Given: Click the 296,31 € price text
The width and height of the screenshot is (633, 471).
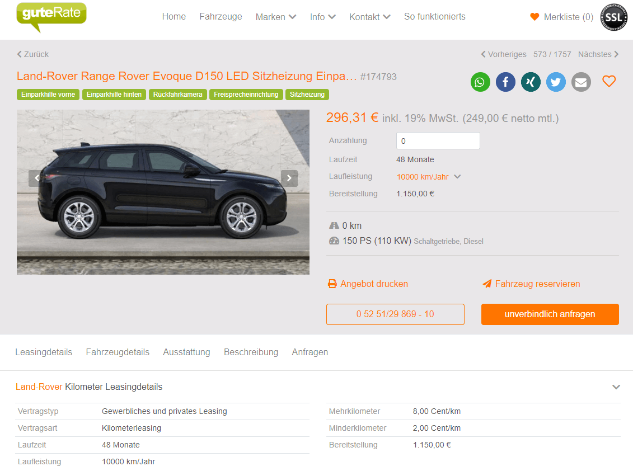Looking at the screenshot, I should point(352,117).
